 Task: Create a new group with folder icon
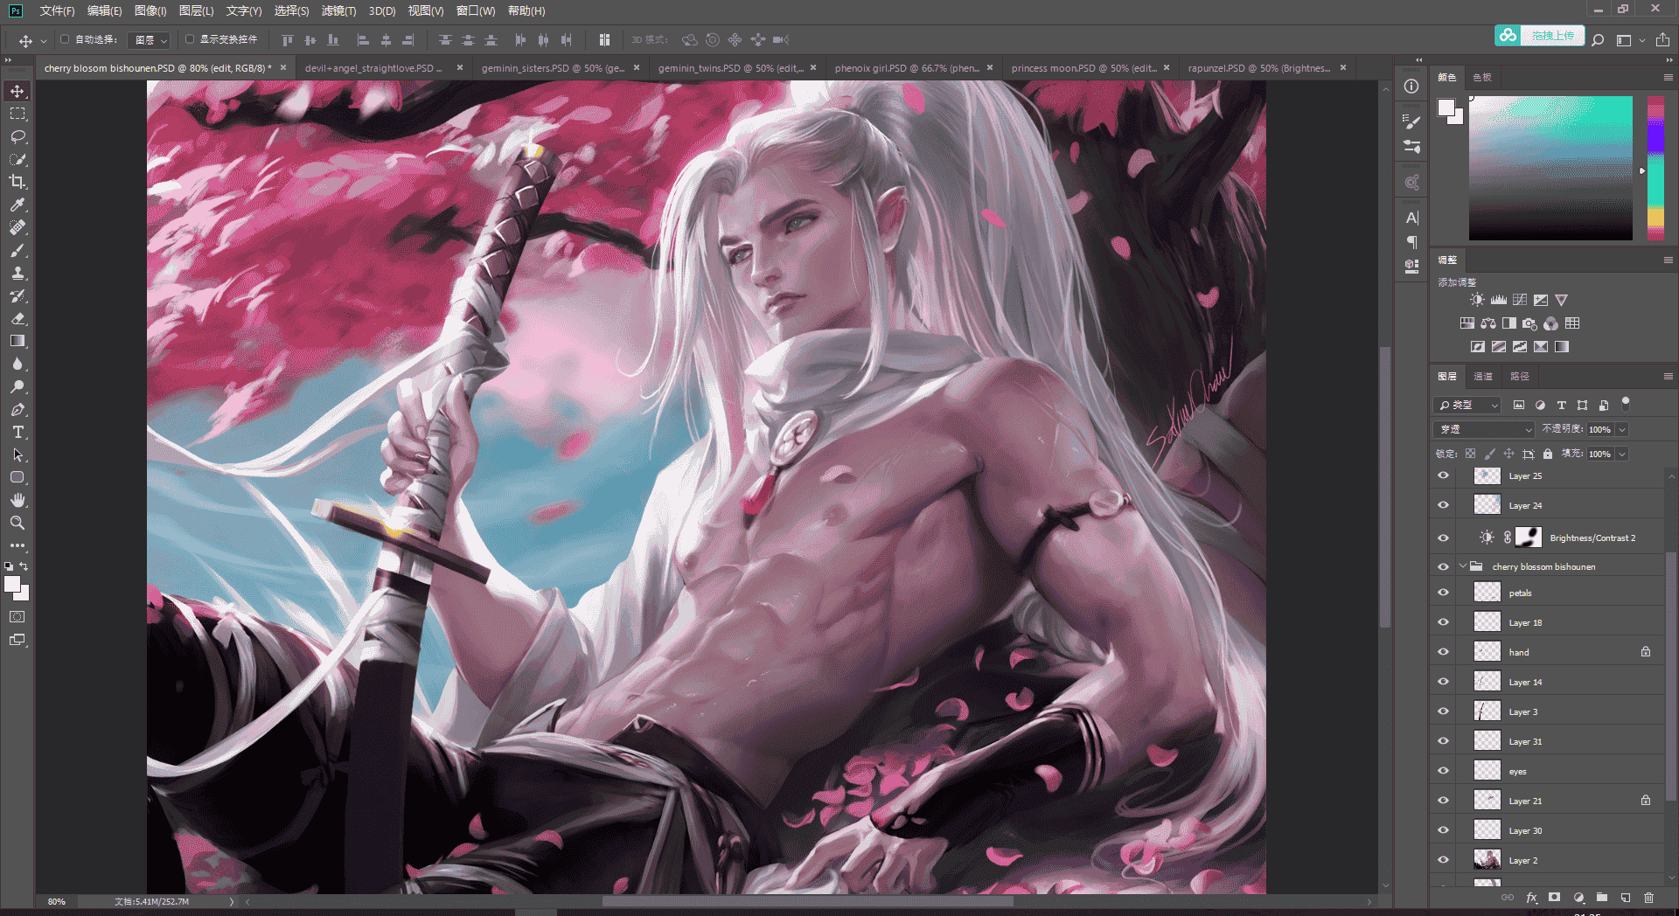click(1602, 898)
